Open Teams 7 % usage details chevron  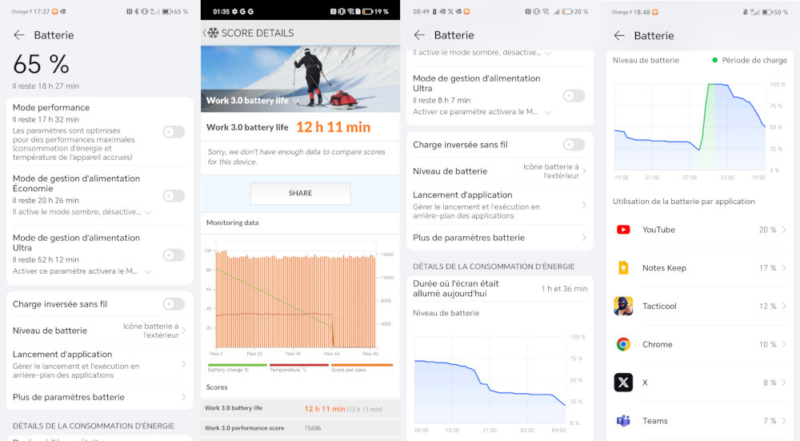(x=784, y=420)
